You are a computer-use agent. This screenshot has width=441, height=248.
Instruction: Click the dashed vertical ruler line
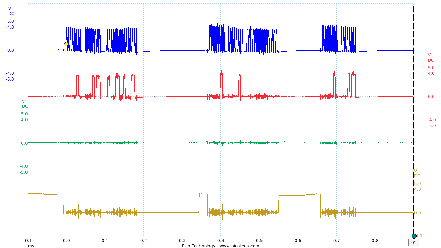413,121
